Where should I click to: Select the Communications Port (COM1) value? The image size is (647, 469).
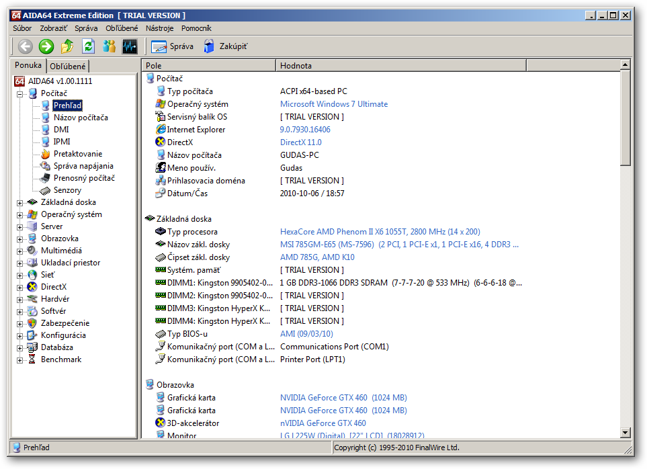(335, 347)
